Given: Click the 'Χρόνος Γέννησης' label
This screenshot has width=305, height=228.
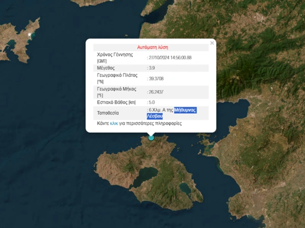Looking at the screenshot, I should [114, 54].
